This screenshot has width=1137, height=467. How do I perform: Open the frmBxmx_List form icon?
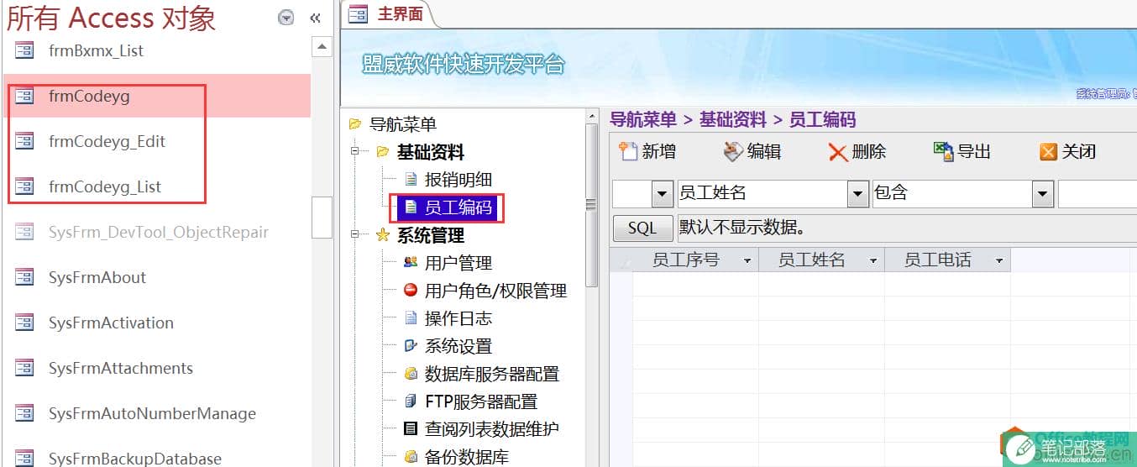coord(24,50)
